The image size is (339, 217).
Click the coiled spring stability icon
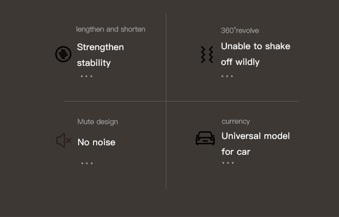63,54
